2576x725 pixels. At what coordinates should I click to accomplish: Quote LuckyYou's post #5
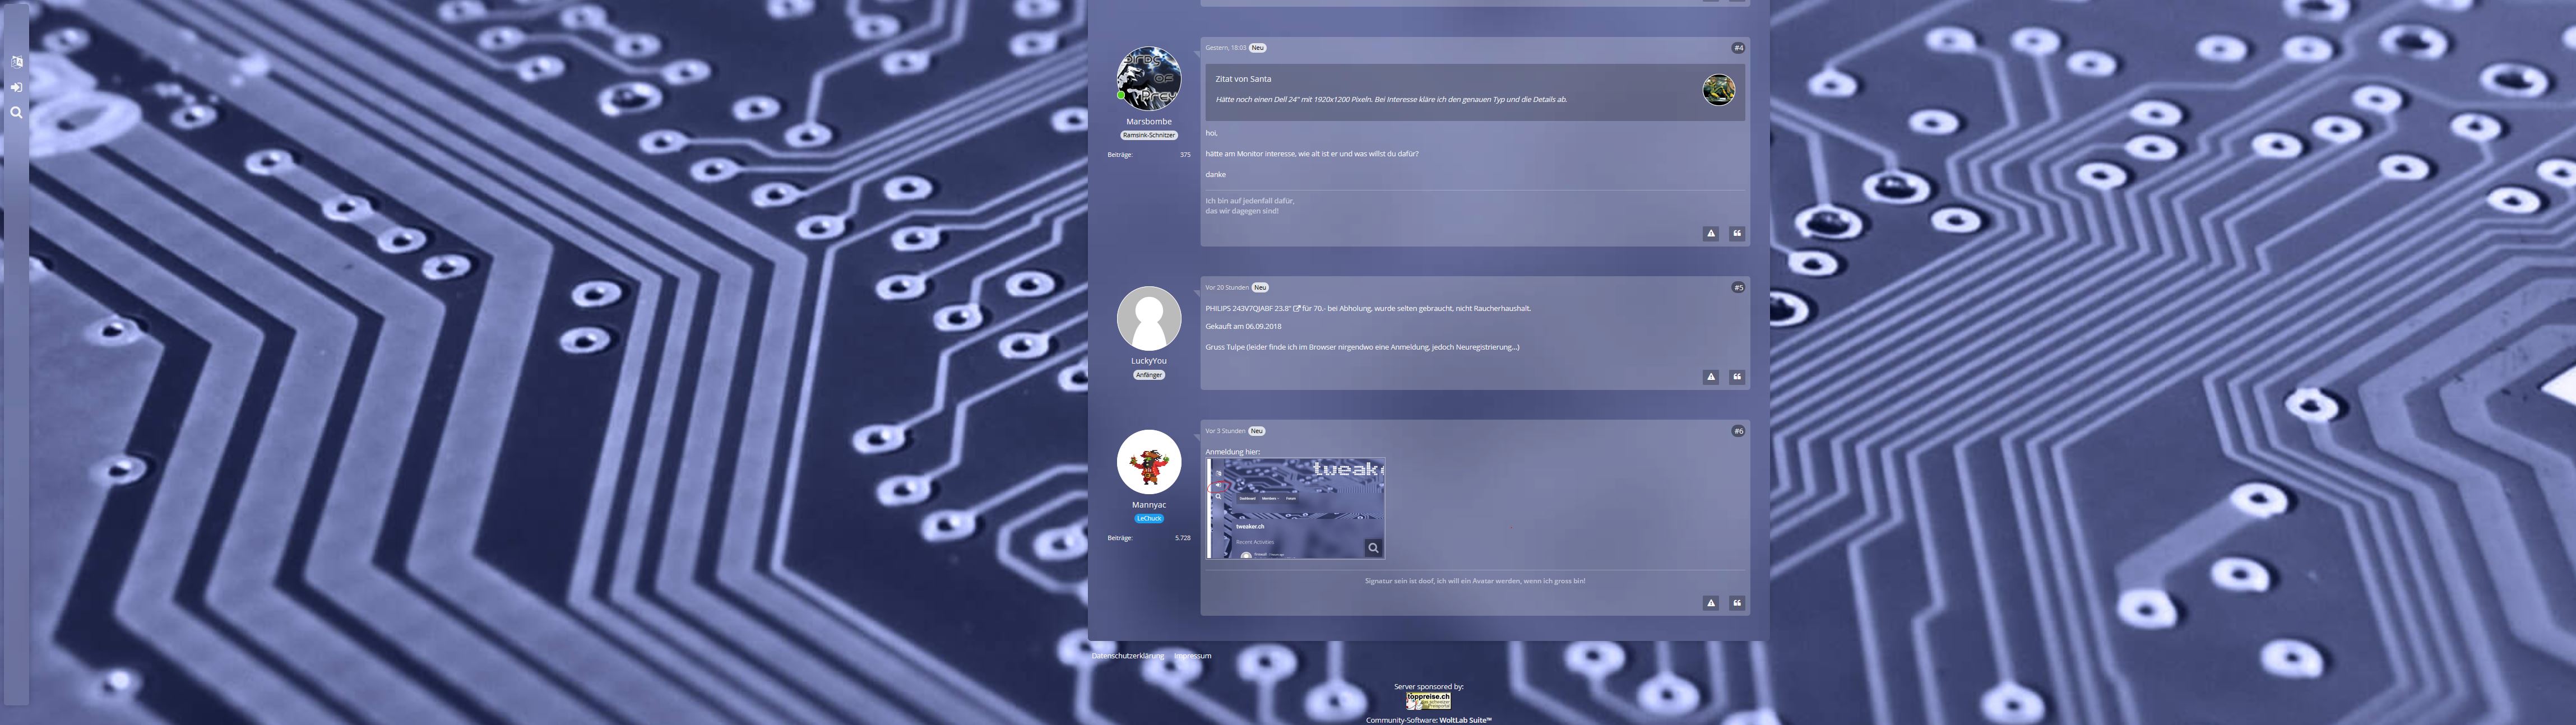tap(1736, 377)
